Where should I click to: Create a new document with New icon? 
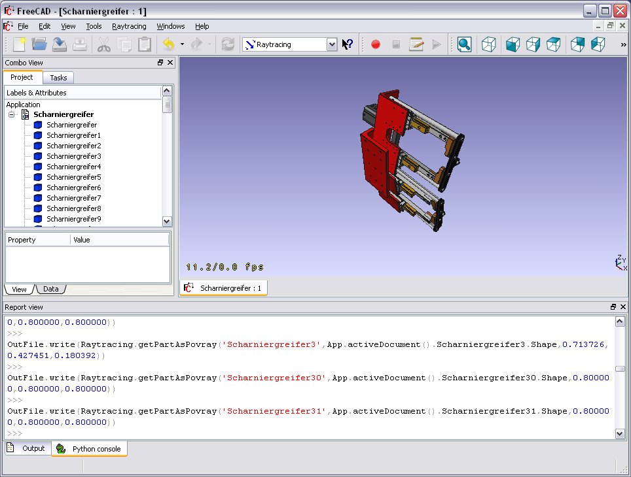(x=19, y=44)
